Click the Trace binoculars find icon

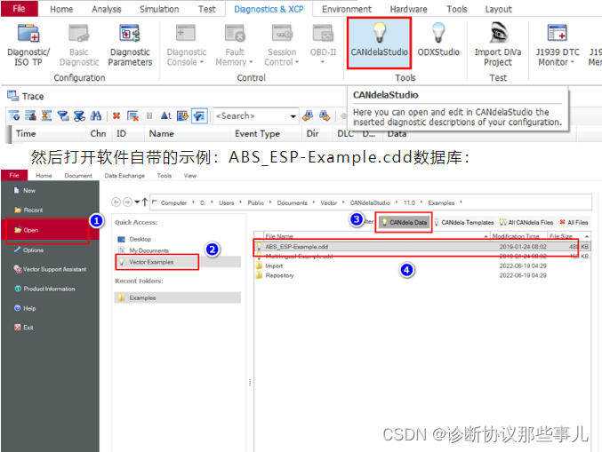pos(96,115)
